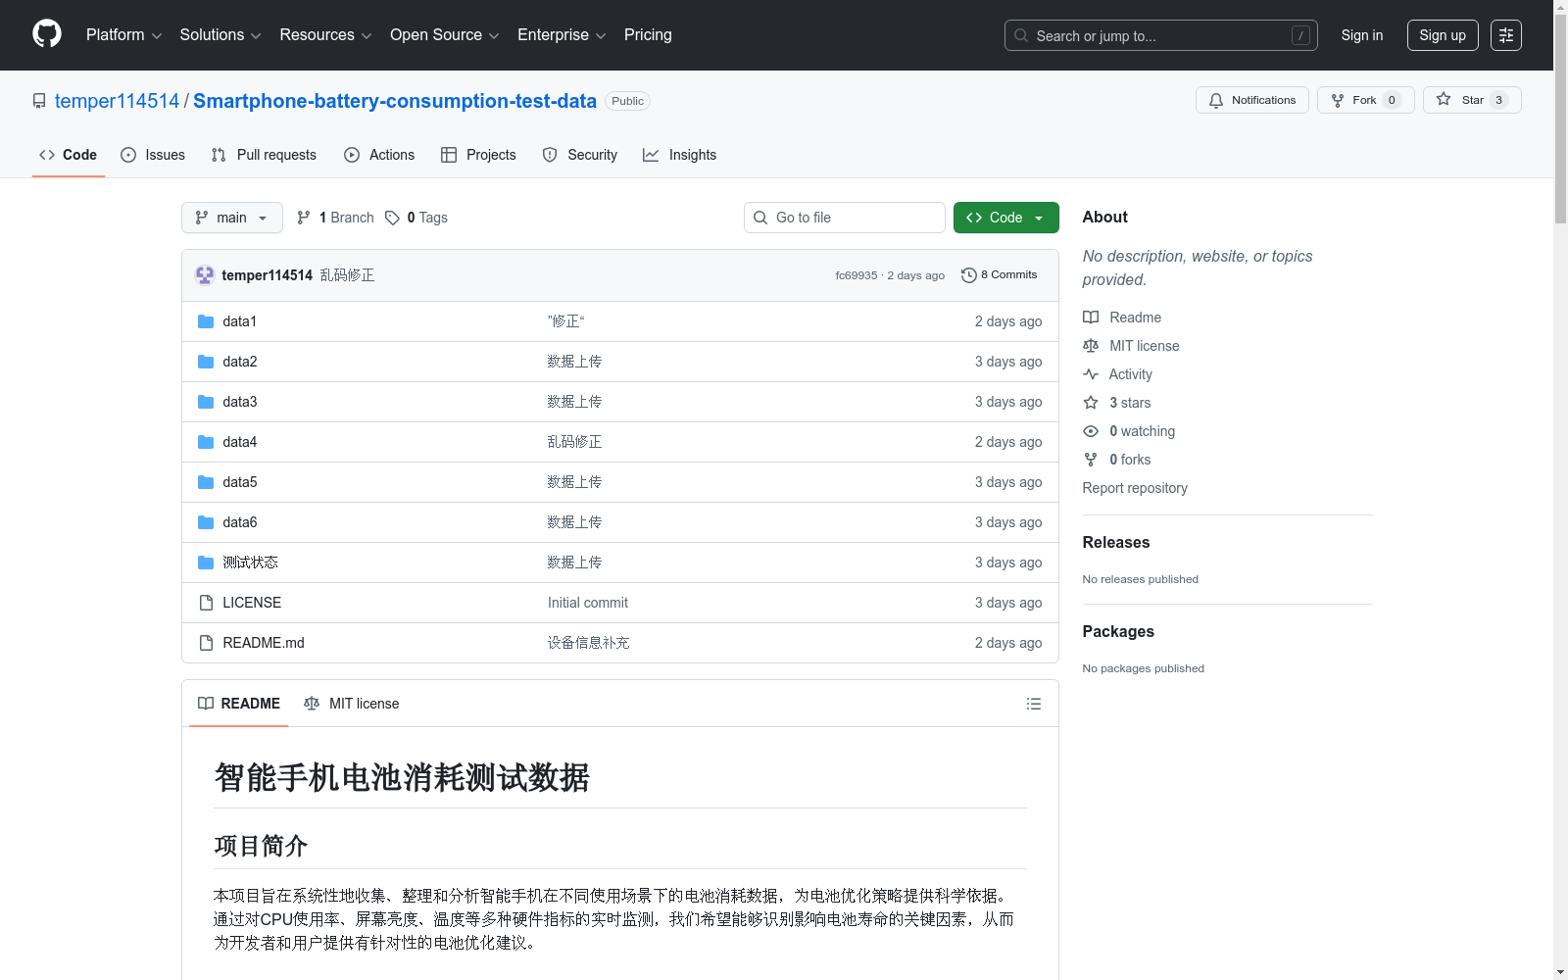Click the GitHub logo icon

(47, 34)
